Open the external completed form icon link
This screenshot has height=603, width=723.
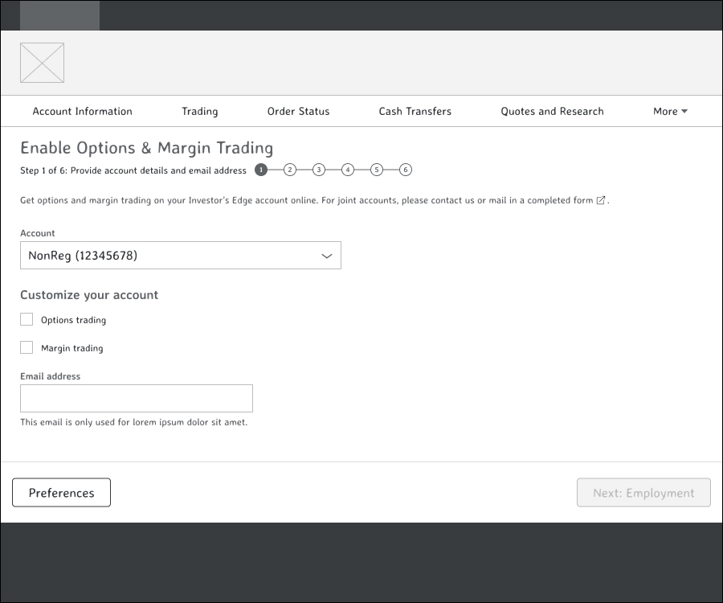600,200
